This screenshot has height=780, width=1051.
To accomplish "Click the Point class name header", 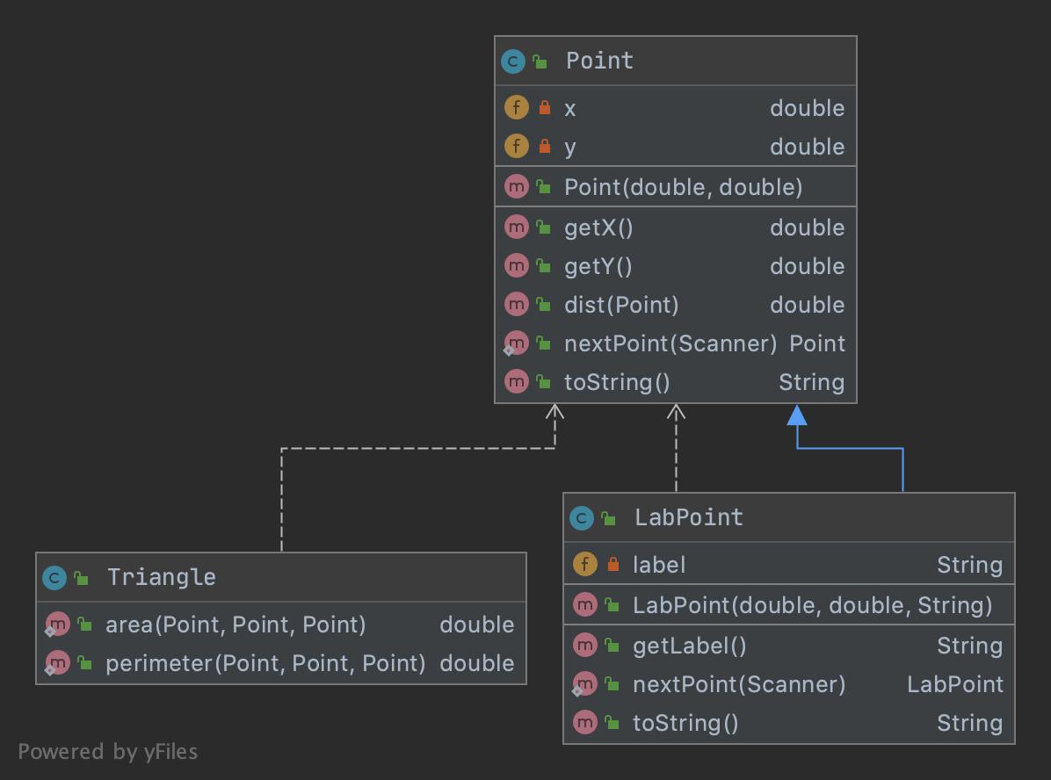I will click(599, 61).
